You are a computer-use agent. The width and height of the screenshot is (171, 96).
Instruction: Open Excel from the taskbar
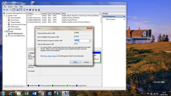[26, 94]
